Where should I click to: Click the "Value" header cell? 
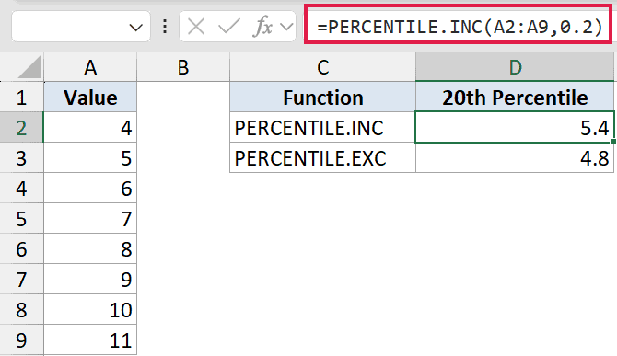tap(90, 98)
